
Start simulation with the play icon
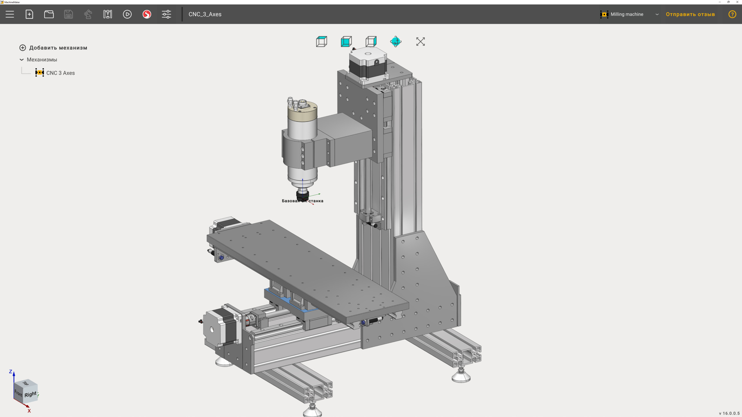pos(127,14)
